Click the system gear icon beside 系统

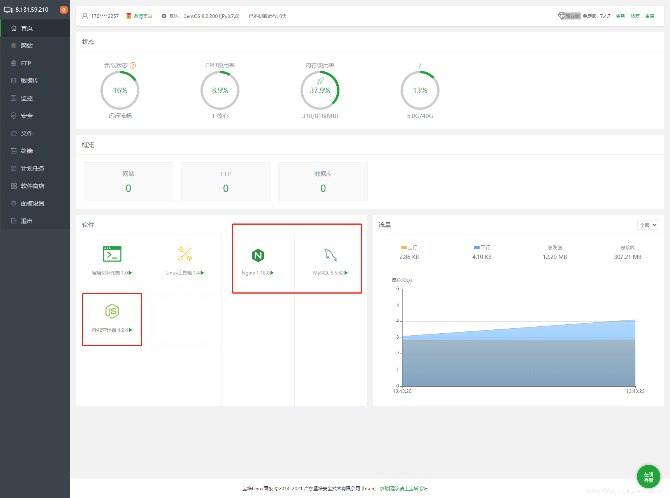tap(164, 16)
